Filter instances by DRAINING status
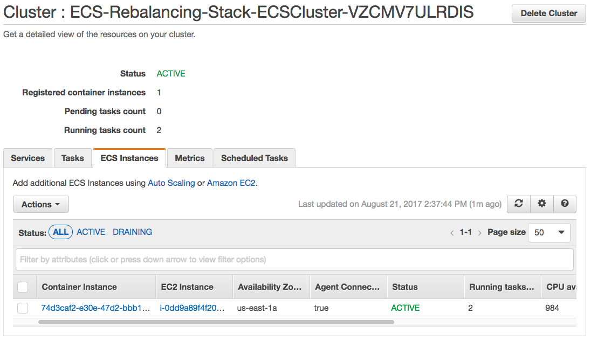Image resolution: width=591 pixels, height=341 pixels. (x=132, y=232)
